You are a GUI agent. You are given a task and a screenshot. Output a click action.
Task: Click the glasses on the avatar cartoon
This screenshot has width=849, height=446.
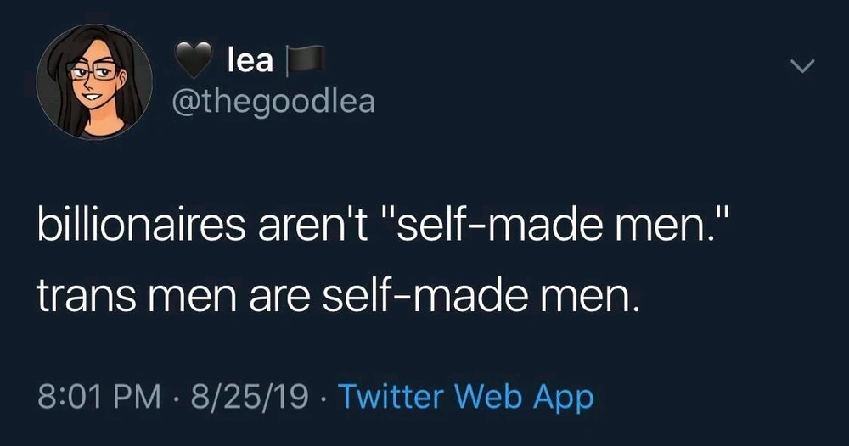(x=93, y=73)
